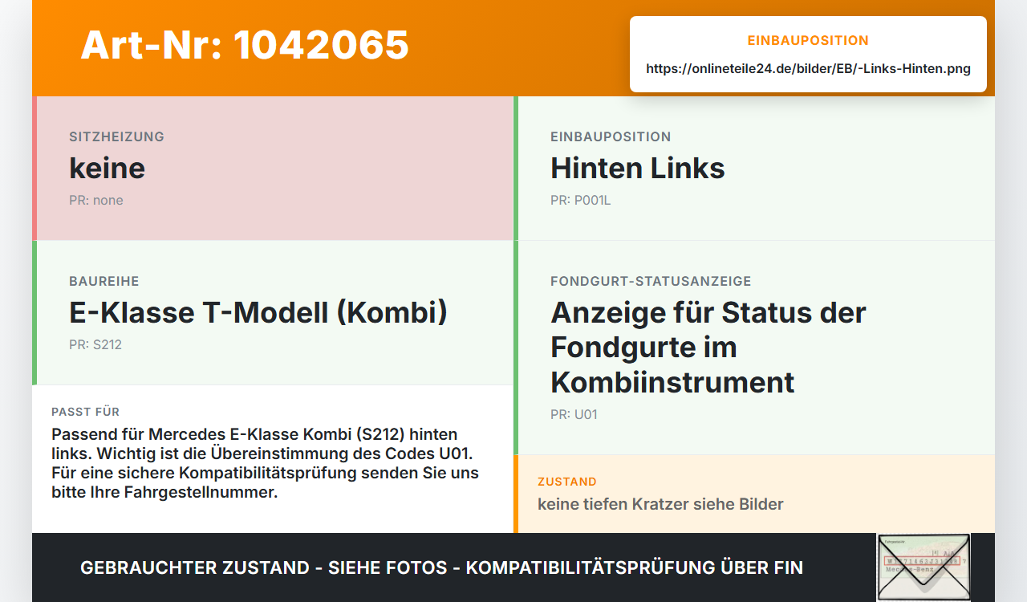Click the 'PR: none' text
Image resolution: width=1027 pixels, height=602 pixels.
(x=96, y=201)
